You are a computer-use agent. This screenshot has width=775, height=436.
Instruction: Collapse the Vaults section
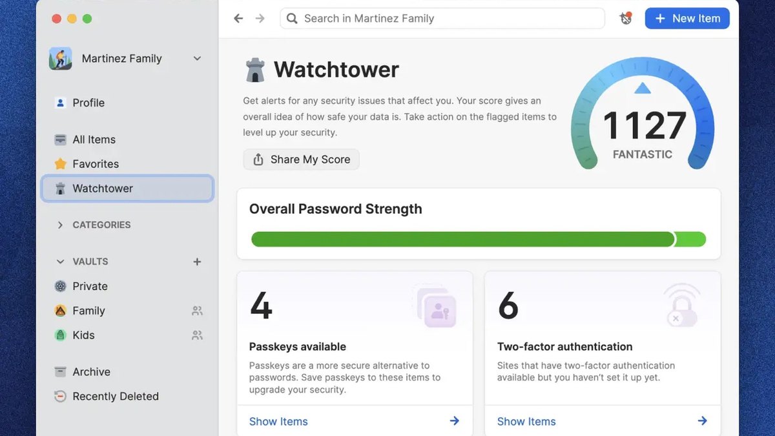pos(60,262)
